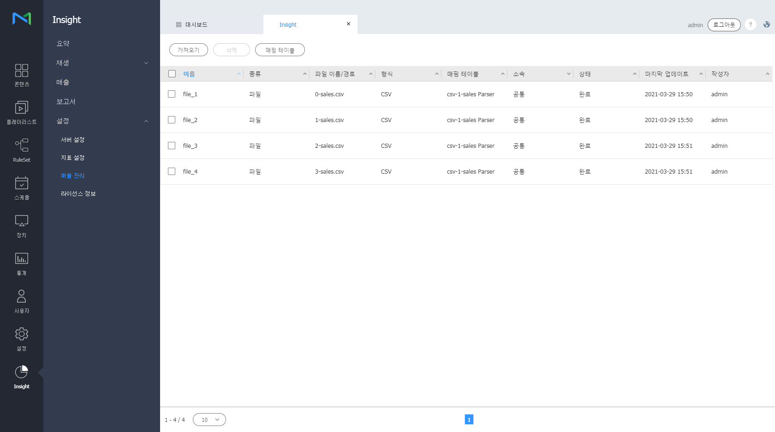Tick the file_3 row checkbox
The height and width of the screenshot is (432, 775).
[x=172, y=146]
